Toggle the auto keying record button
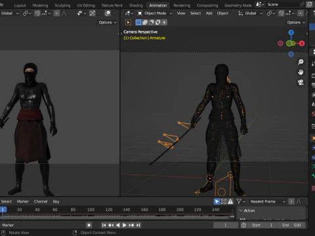 (x=89, y=225)
